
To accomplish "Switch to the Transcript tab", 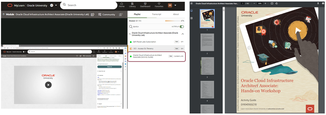I will [x=156, y=14].
